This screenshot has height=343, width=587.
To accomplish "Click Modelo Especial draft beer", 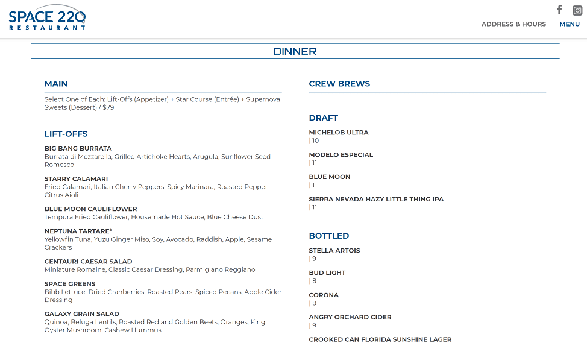I will [x=341, y=155].
